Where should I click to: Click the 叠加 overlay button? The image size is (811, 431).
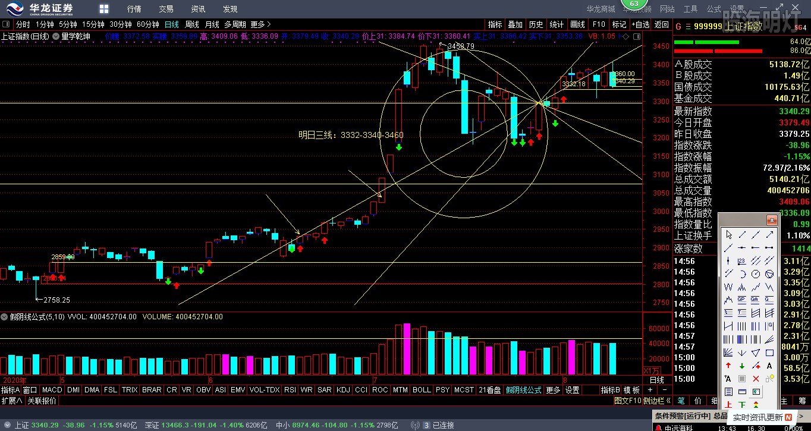click(515, 24)
